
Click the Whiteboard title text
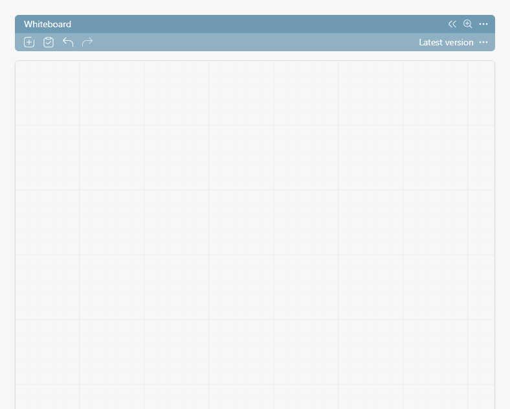[x=47, y=24]
